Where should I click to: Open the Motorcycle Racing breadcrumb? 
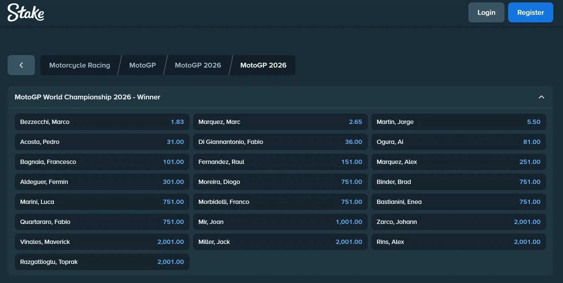[x=80, y=65]
